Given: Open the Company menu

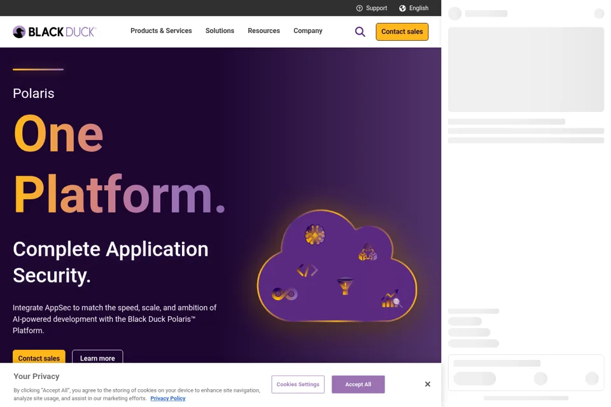Looking at the screenshot, I should tap(308, 31).
